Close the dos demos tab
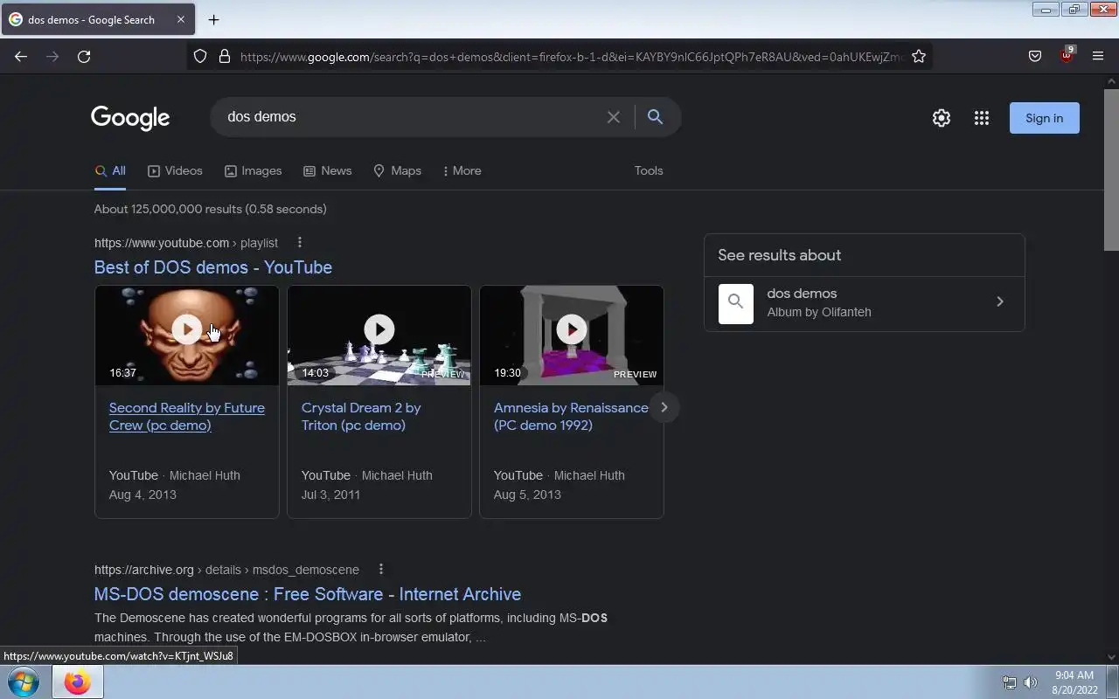This screenshot has width=1119, height=699. (x=181, y=19)
